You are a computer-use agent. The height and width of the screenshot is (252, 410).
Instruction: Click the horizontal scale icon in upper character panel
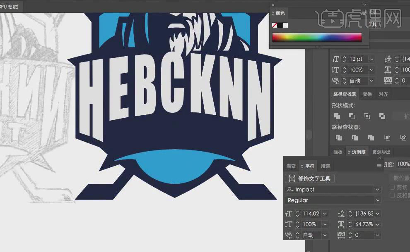click(388, 70)
